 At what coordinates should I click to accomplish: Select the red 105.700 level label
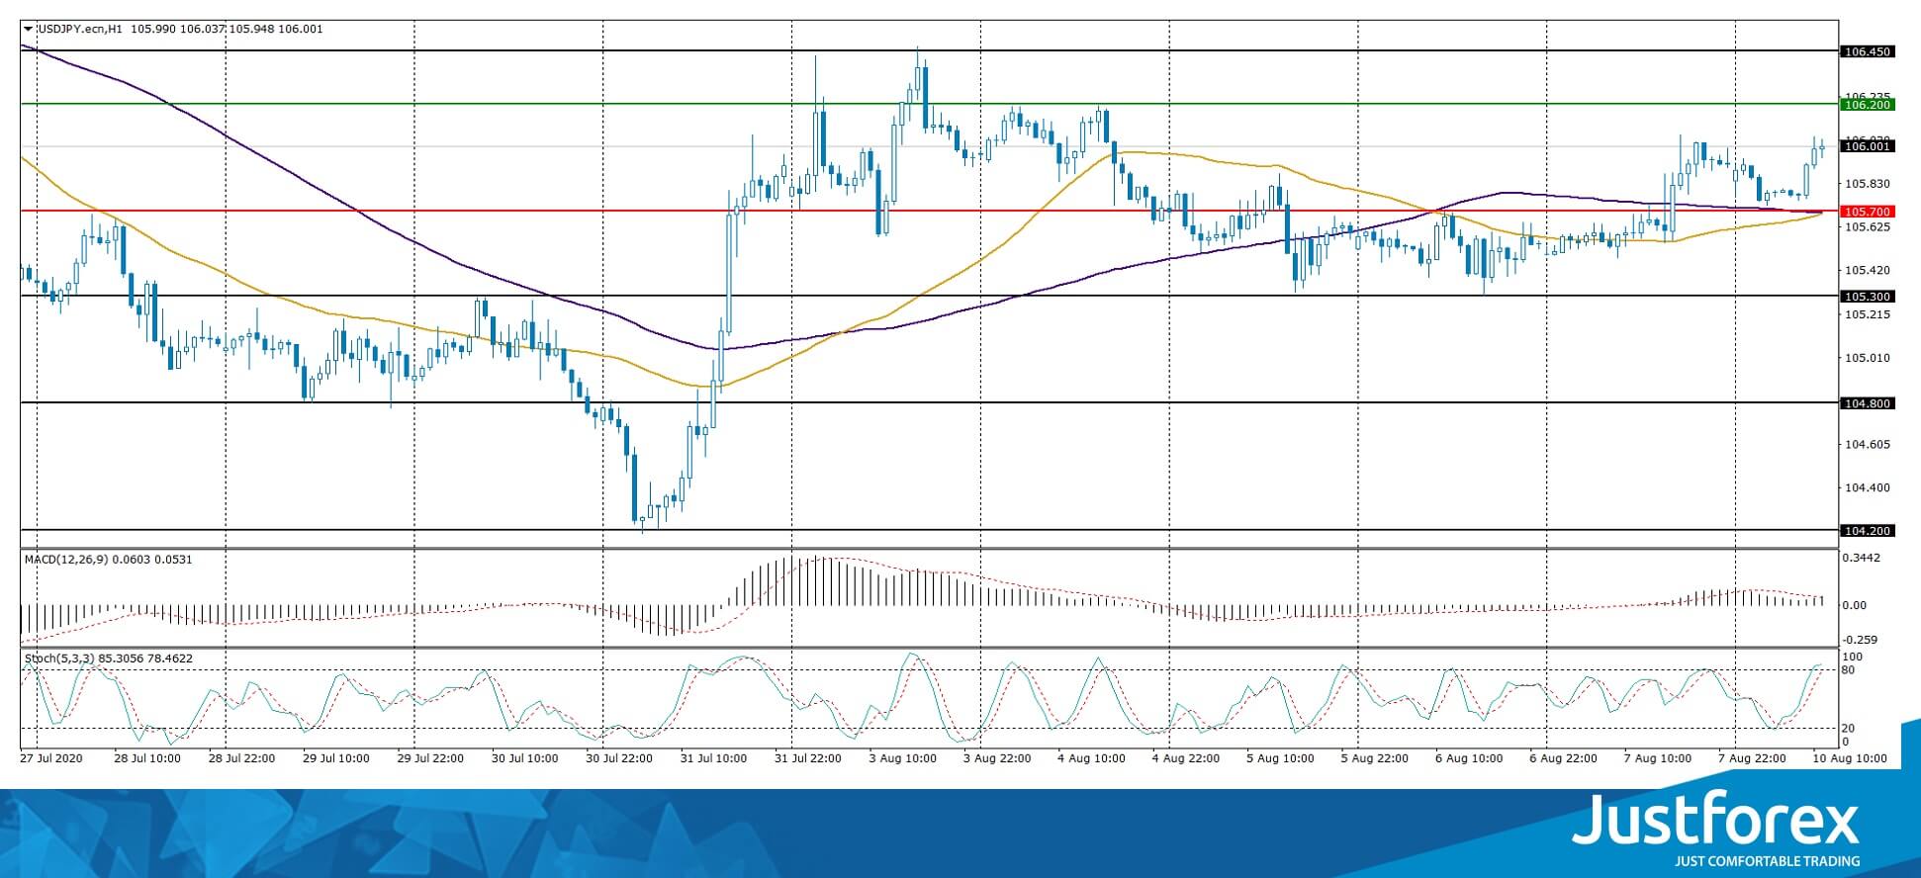(1868, 212)
